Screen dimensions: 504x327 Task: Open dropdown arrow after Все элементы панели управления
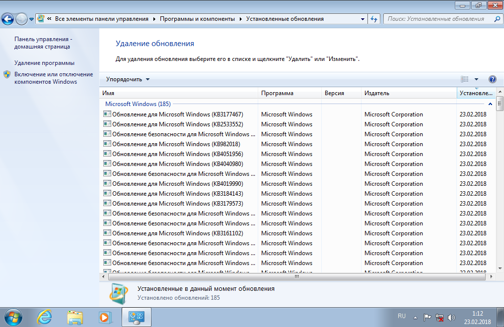point(154,19)
